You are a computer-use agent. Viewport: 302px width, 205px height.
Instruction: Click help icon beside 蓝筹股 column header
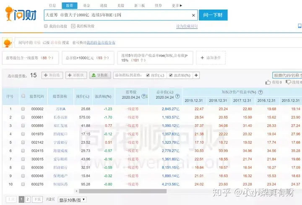143,96
